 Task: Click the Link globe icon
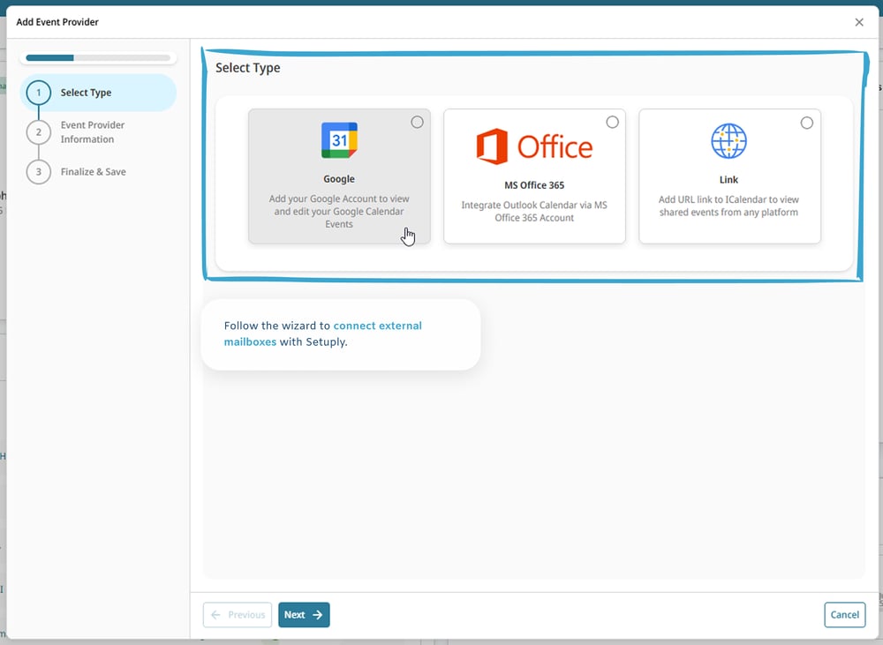coord(728,140)
